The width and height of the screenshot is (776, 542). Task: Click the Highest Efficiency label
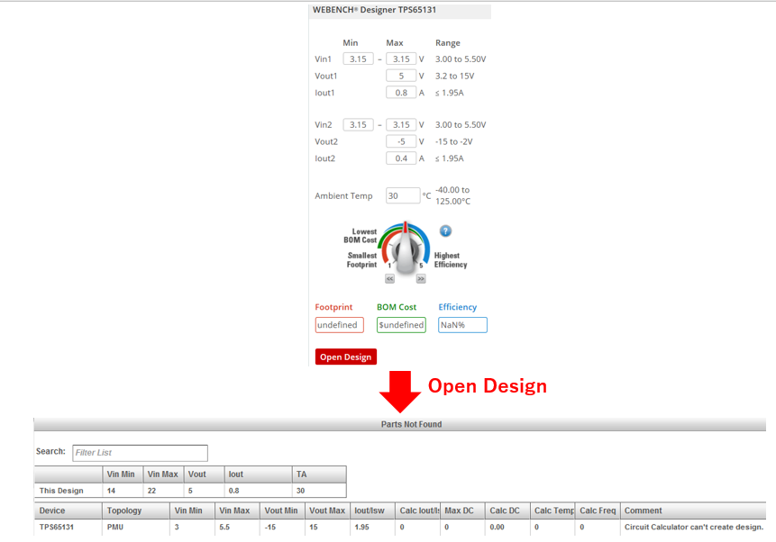tap(451, 260)
